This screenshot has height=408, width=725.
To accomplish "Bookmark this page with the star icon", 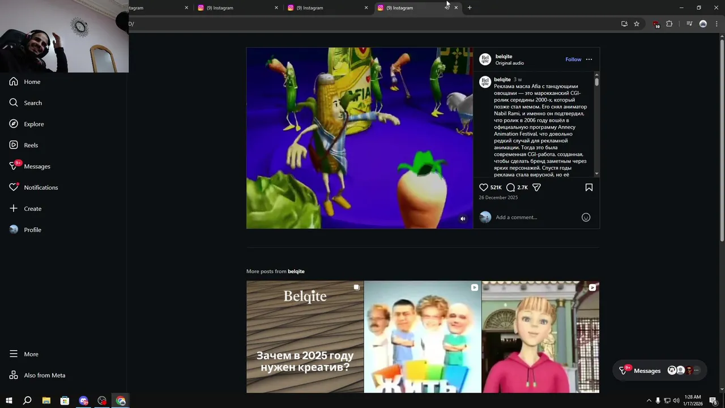I will point(637,24).
